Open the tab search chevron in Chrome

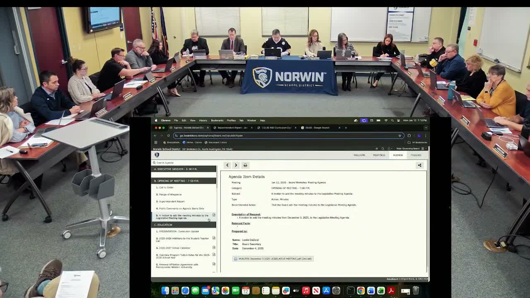pyautogui.click(x=426, y=127)
